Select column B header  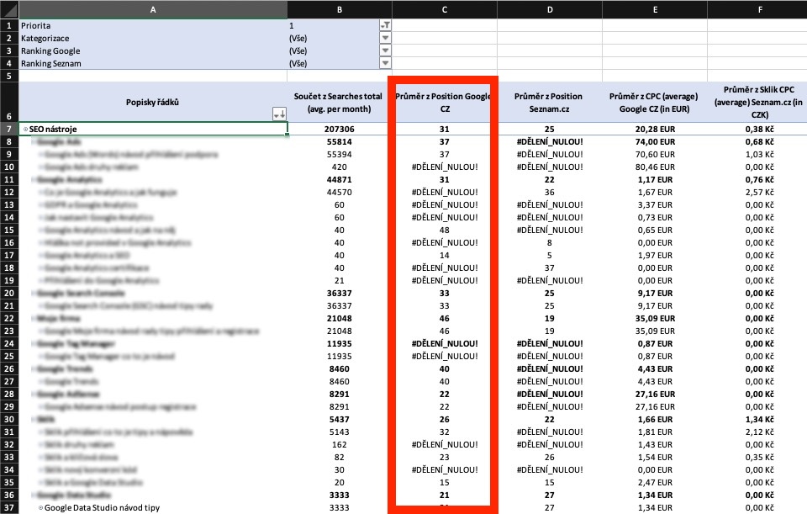(x=340, y=9)
